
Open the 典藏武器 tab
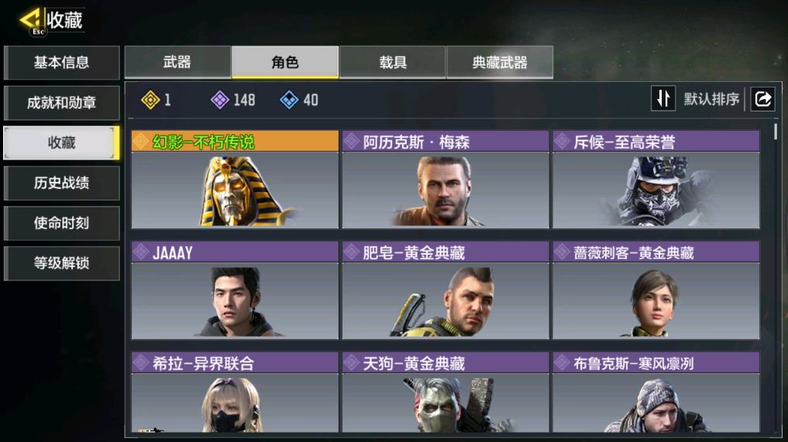tap(500, 62)
